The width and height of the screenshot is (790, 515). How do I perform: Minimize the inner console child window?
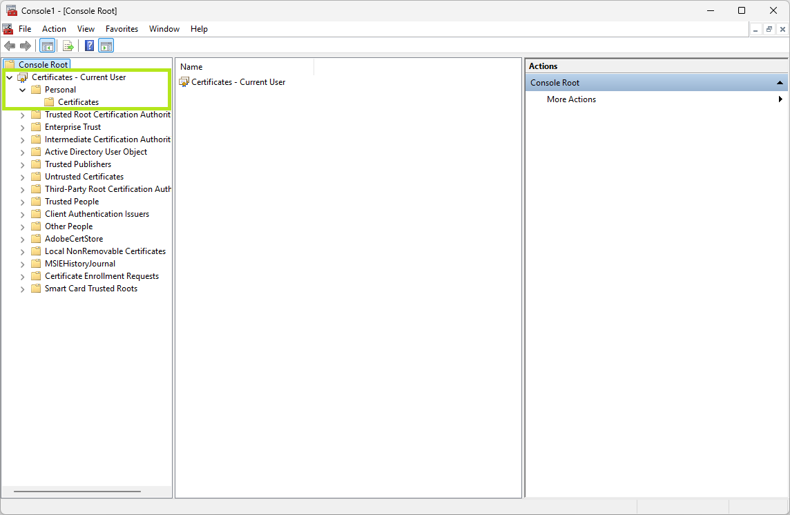click(x=755, y=30)
